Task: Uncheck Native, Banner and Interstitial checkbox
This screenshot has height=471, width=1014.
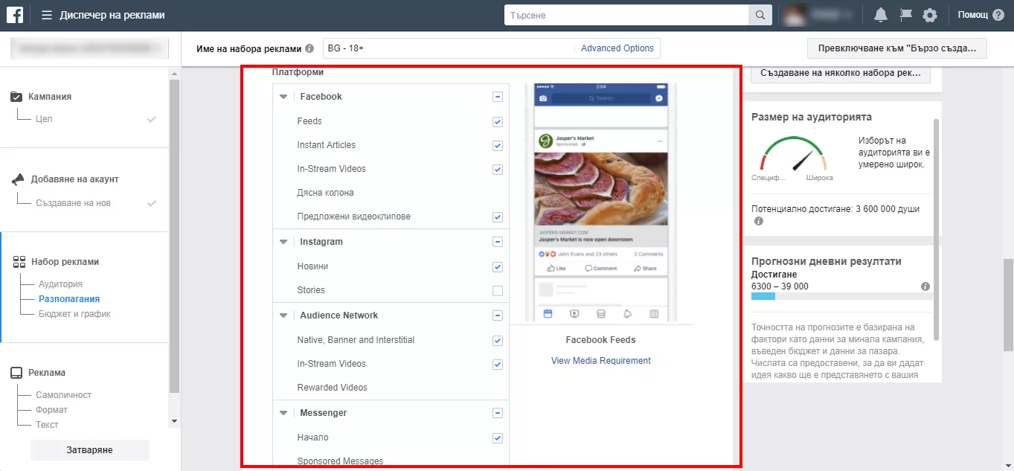Action: pos(498,341)
